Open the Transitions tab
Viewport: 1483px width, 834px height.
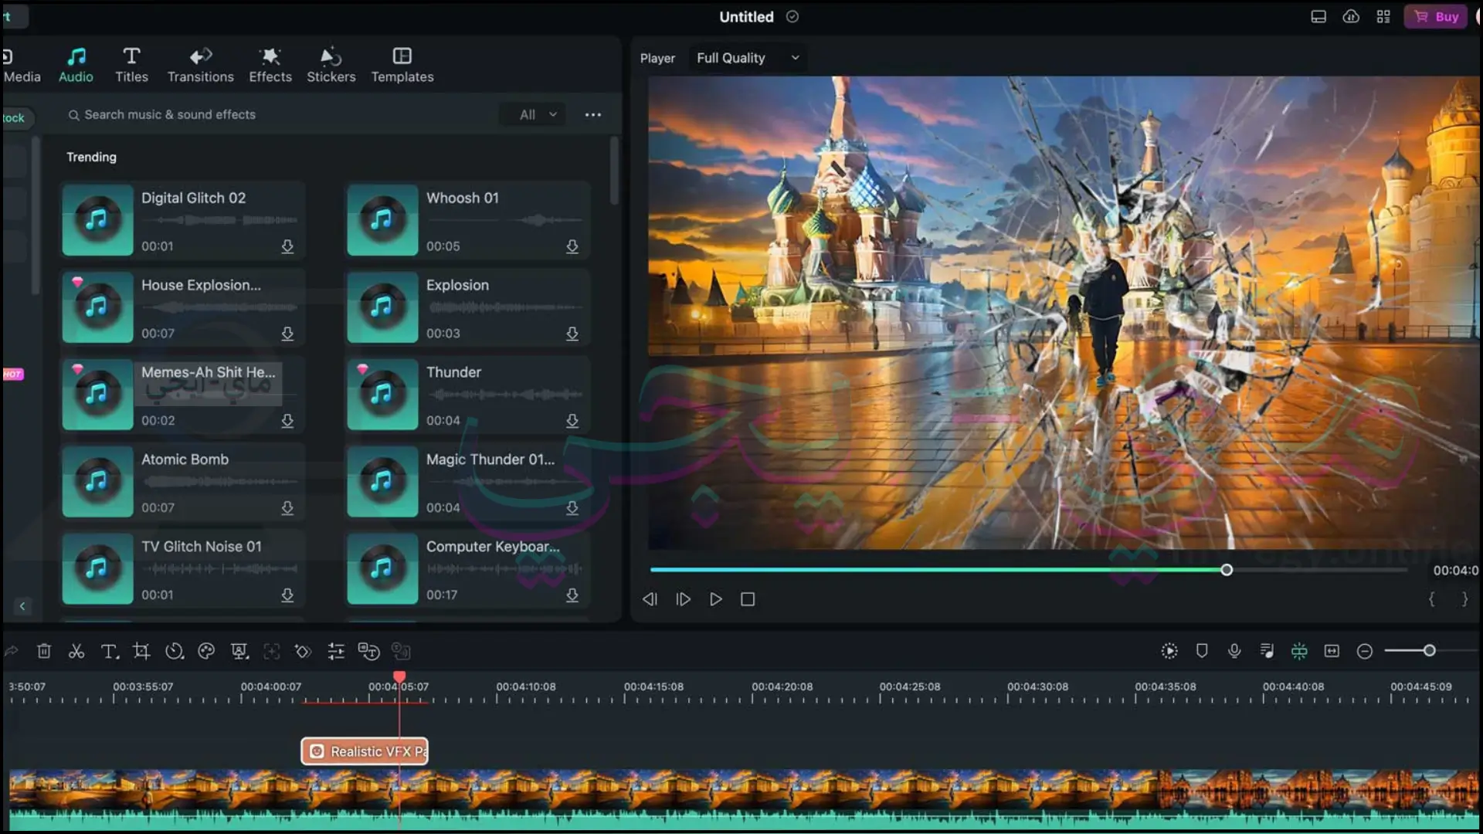coord(201,66)
